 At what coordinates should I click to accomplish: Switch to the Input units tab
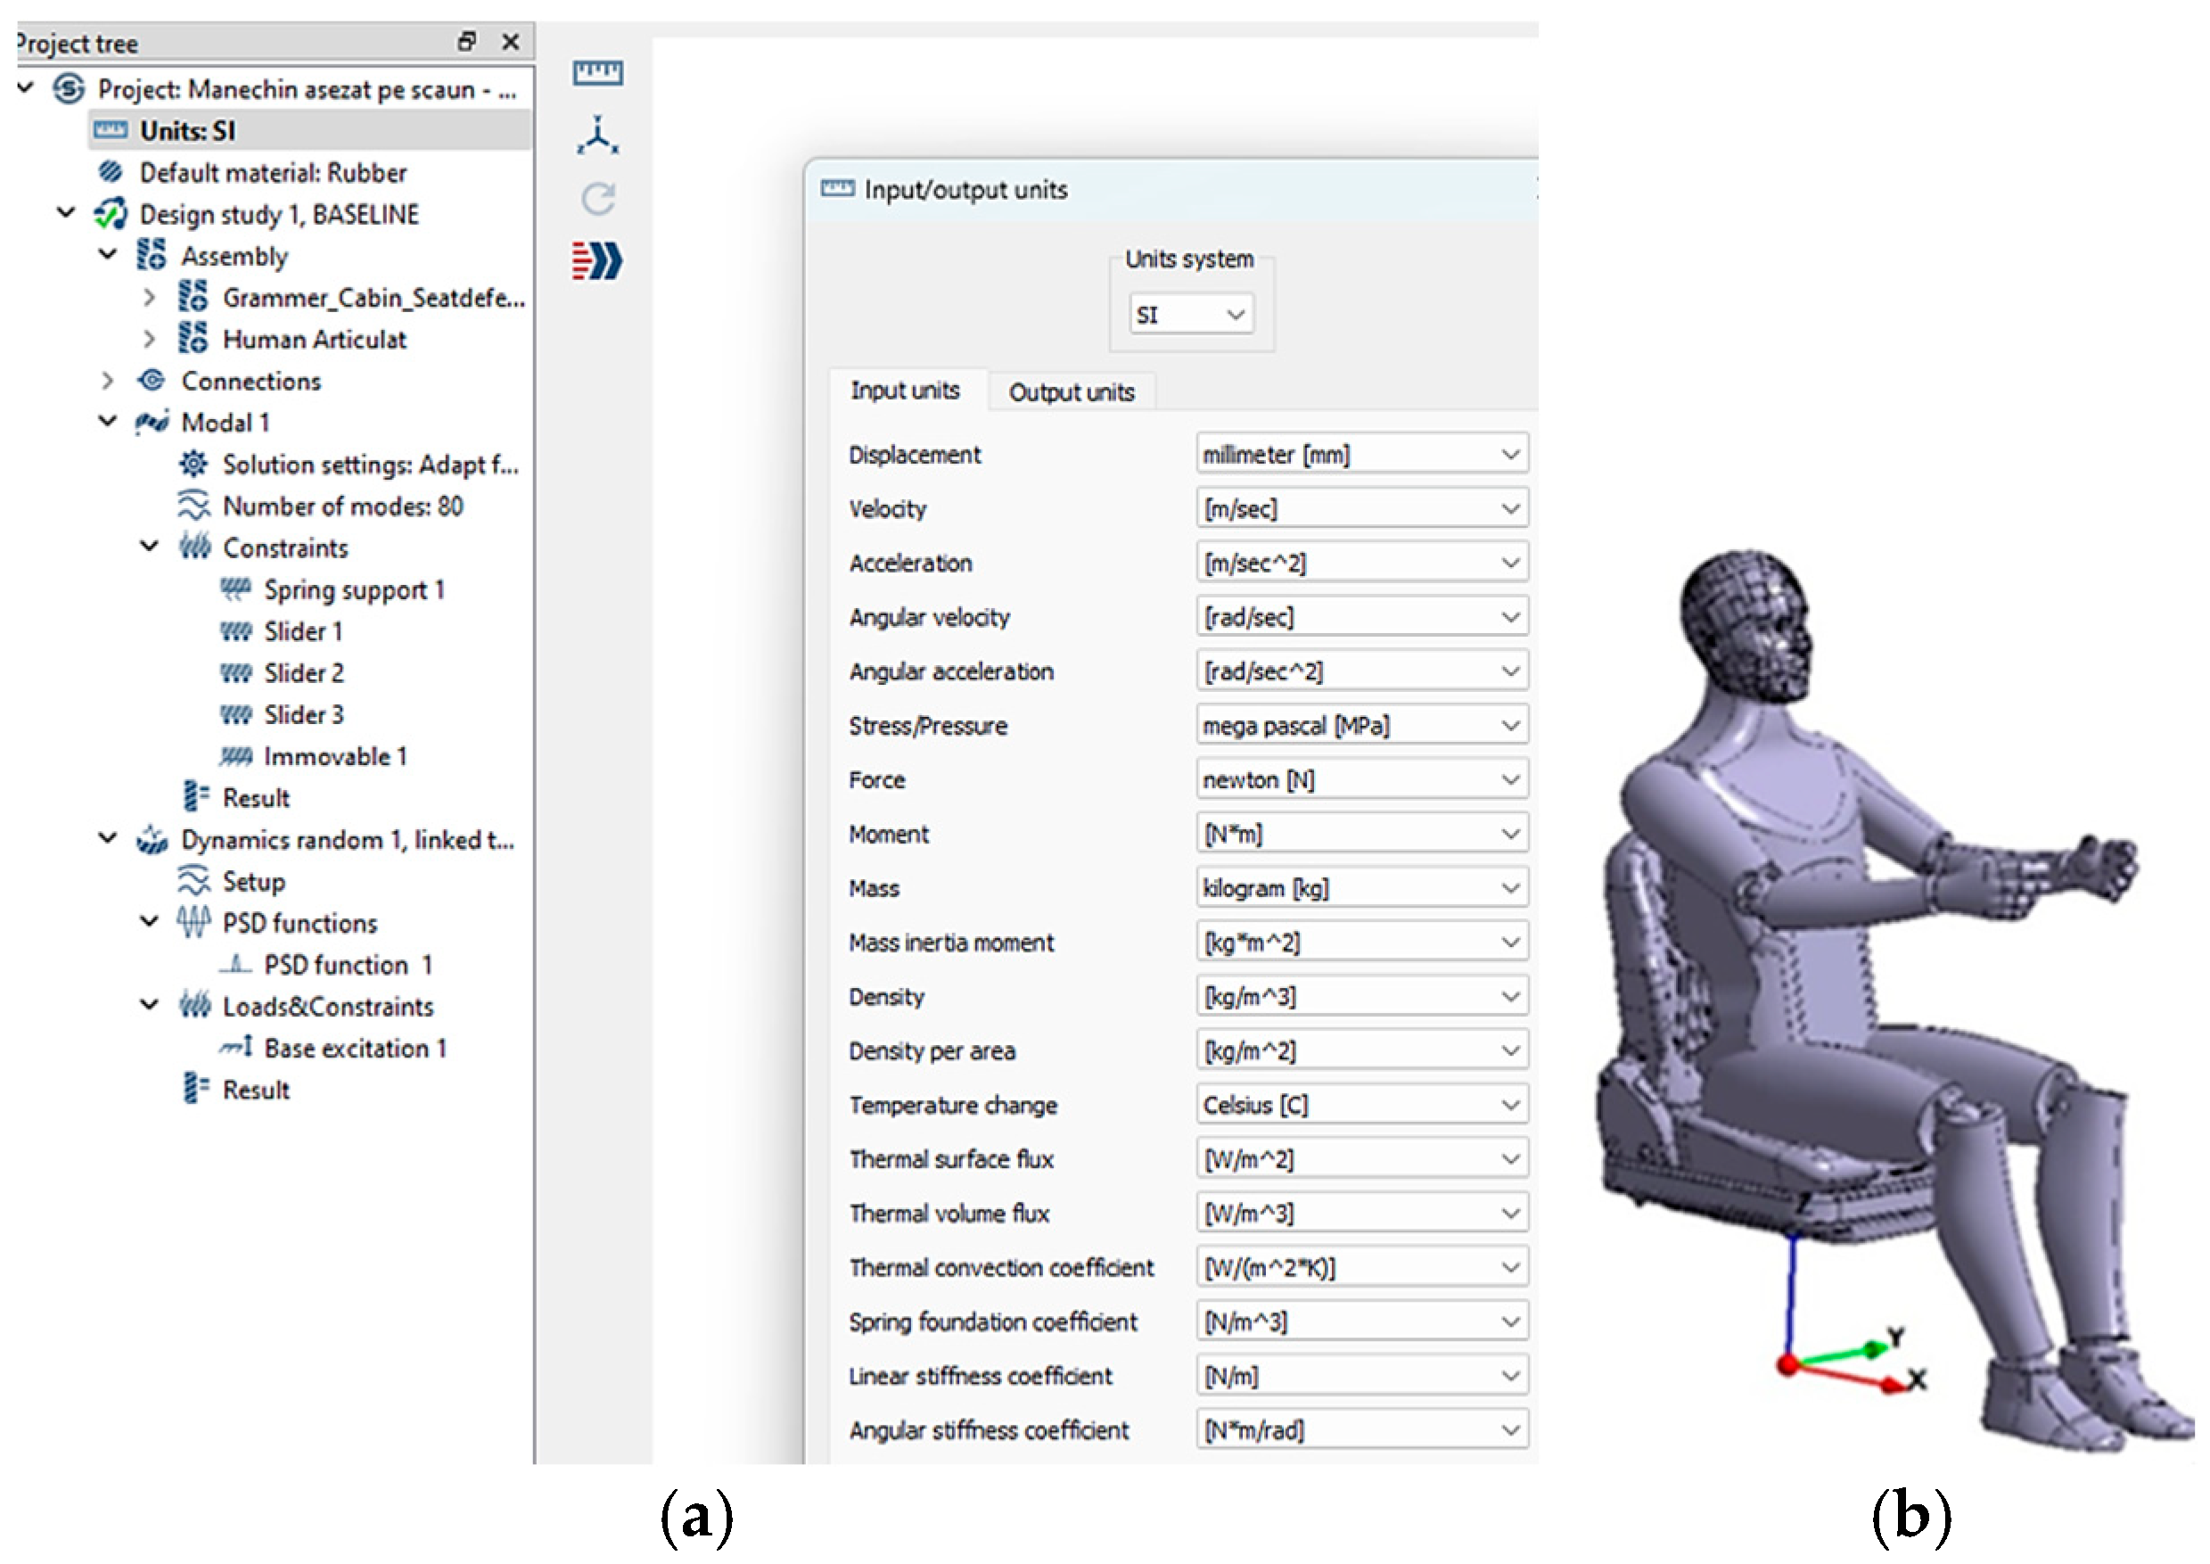click(x=904, y=390)
